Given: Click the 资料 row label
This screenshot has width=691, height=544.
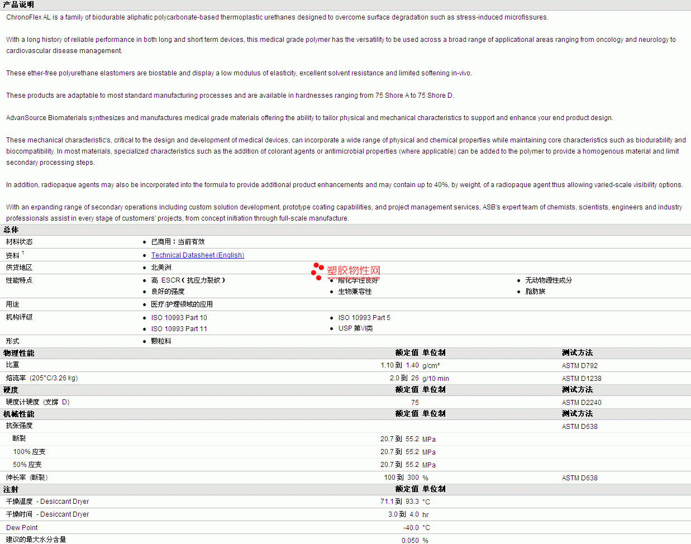Looking at the screenshot, I should (x=13, y=255).
